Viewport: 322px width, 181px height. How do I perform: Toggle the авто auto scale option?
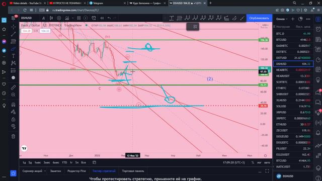pos(267,162)
